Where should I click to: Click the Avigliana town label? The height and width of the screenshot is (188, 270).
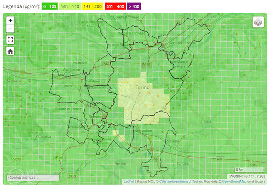[x=14, y=81]
